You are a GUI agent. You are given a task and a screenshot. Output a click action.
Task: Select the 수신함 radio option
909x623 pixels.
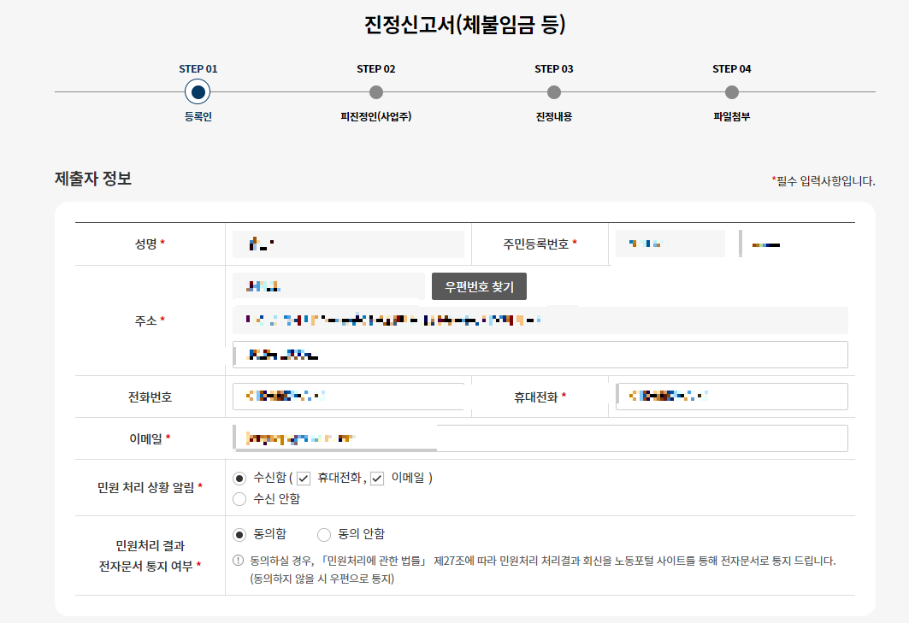tap(239, 477)
